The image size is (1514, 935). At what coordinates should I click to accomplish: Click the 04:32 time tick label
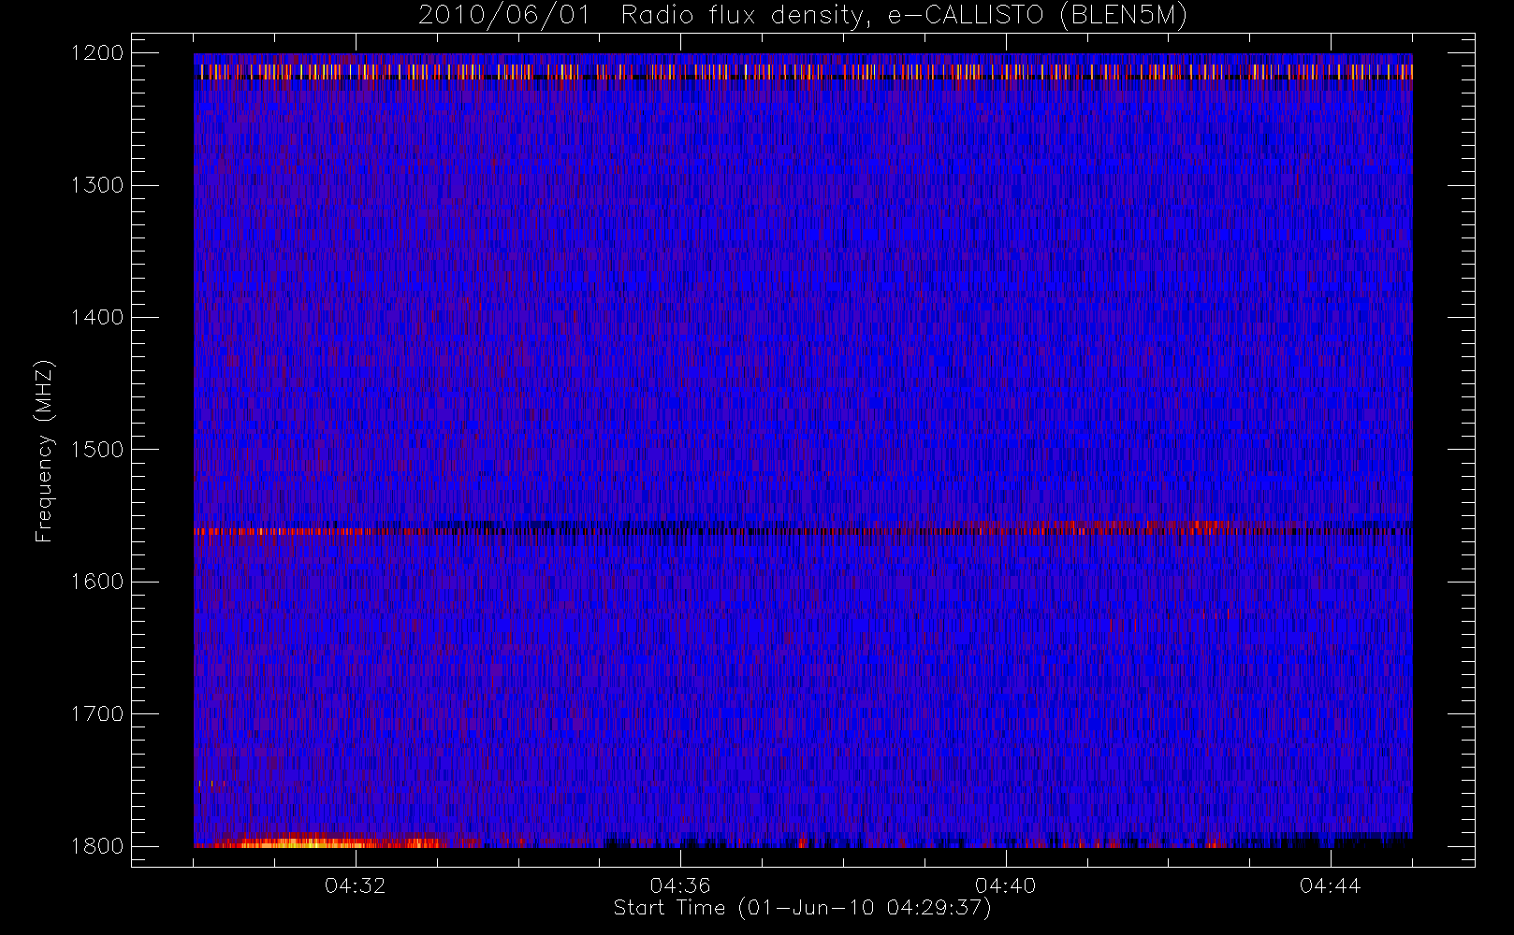point(355,885)
